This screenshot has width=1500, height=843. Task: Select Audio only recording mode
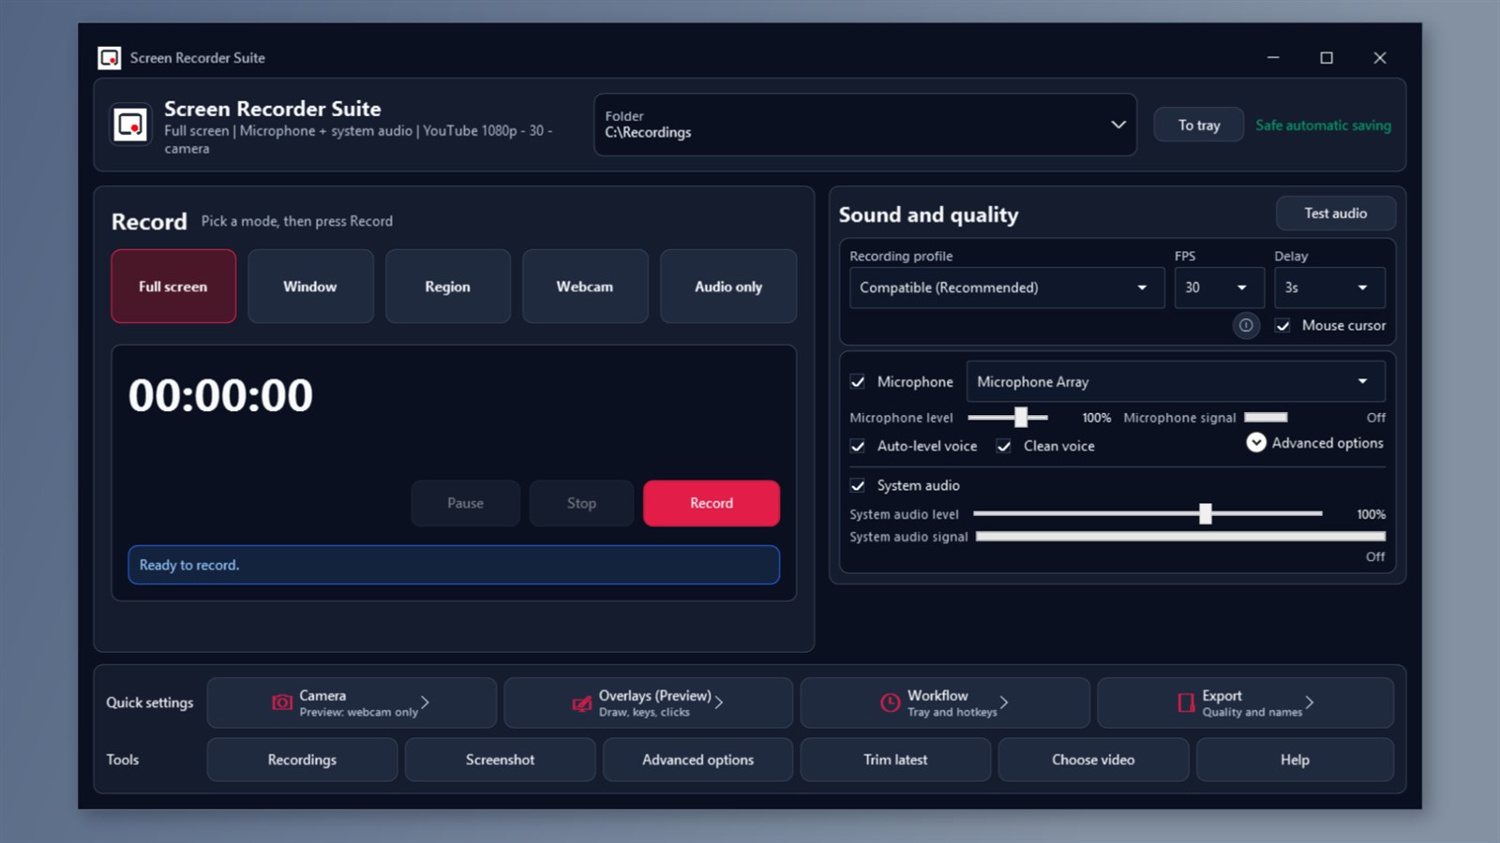(x=728, y=287)
